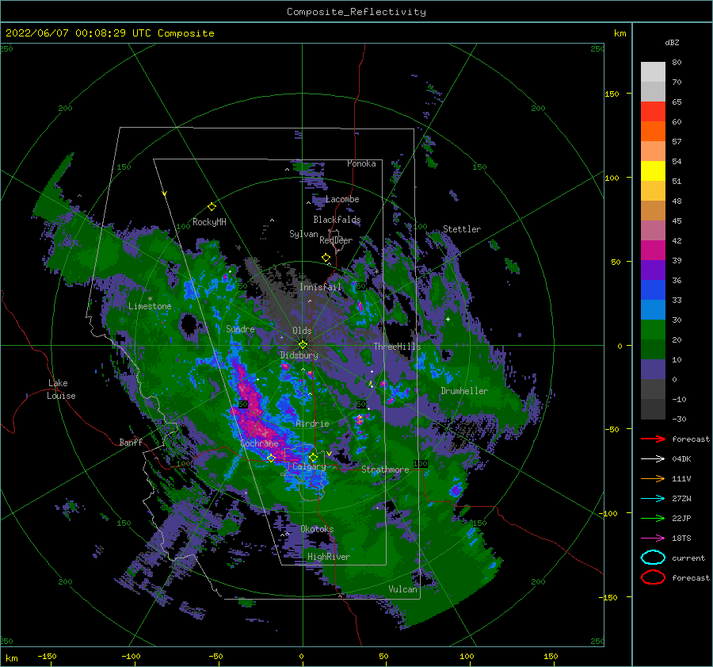713x667 pixels.
Task: Select the red 60-65 dBZ swatch
Action: click(x=653, y=112)
